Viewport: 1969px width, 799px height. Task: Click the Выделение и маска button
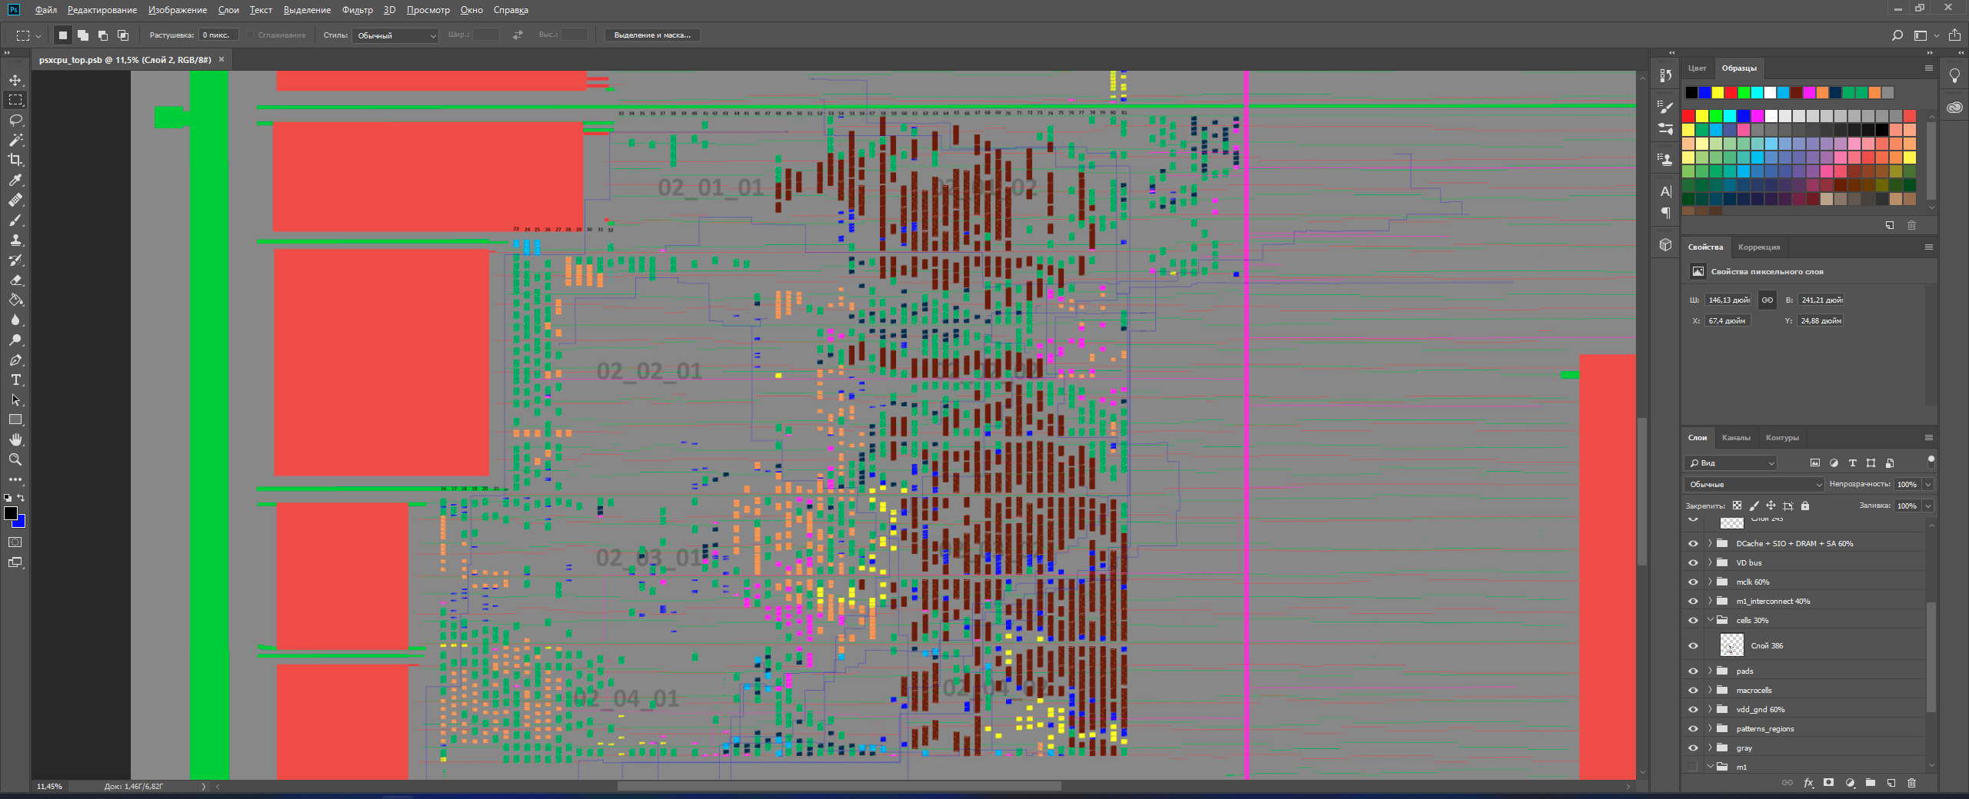(652, 35)
